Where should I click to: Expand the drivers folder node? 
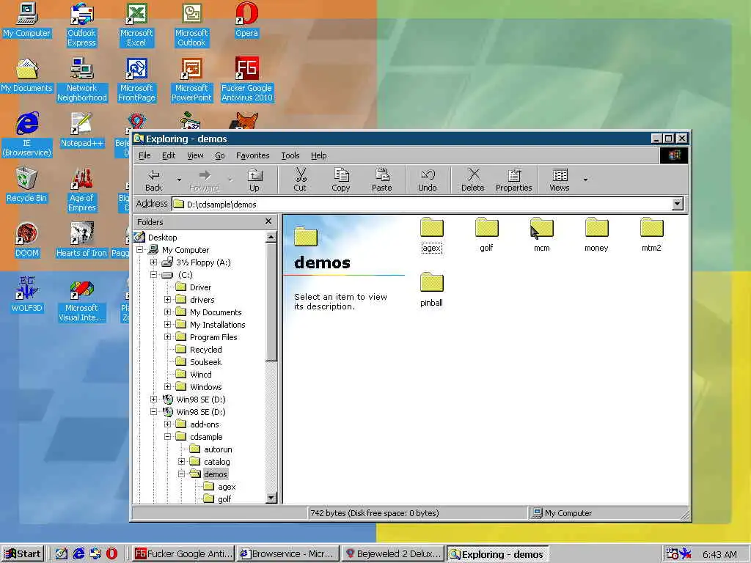click(x=168, y=300)
